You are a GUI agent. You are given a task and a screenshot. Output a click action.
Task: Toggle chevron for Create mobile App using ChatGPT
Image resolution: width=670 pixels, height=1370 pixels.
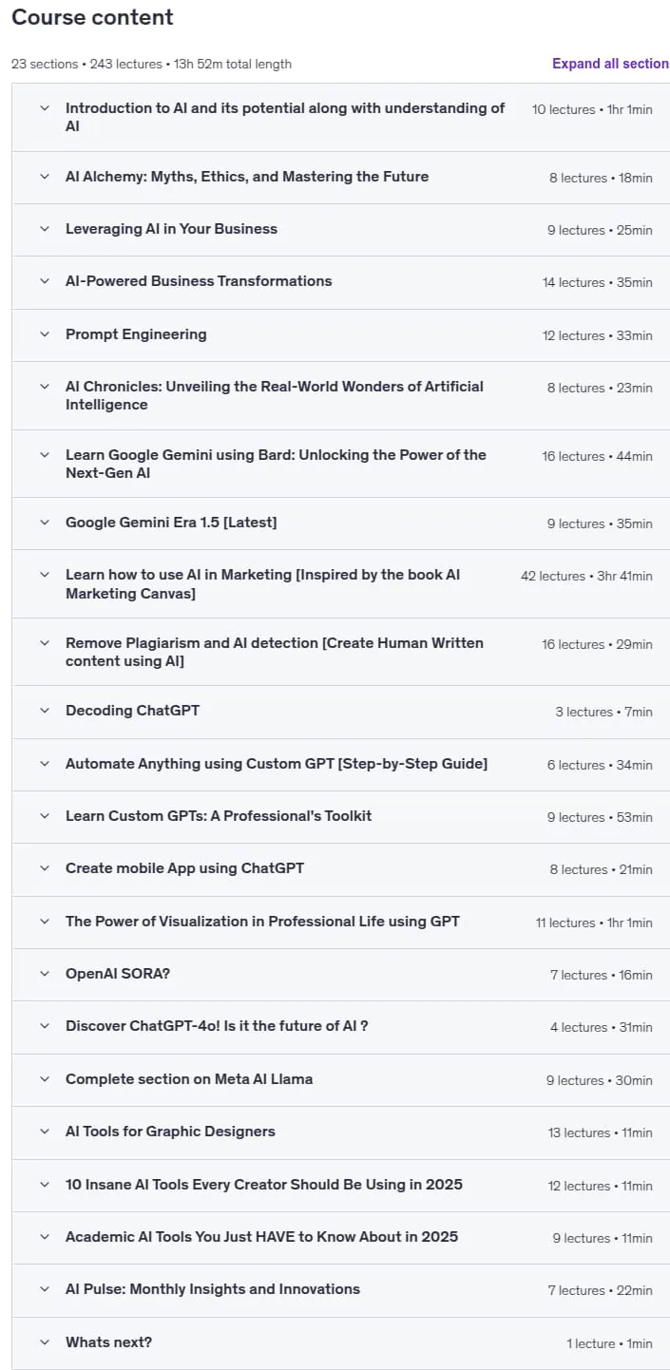point(44,868)
